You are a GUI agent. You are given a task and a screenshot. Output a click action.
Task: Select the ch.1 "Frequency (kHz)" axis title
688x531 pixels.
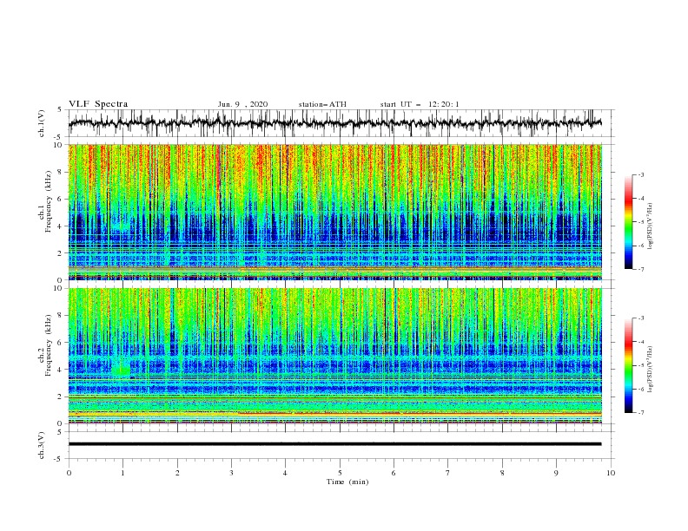coord(49,202)
